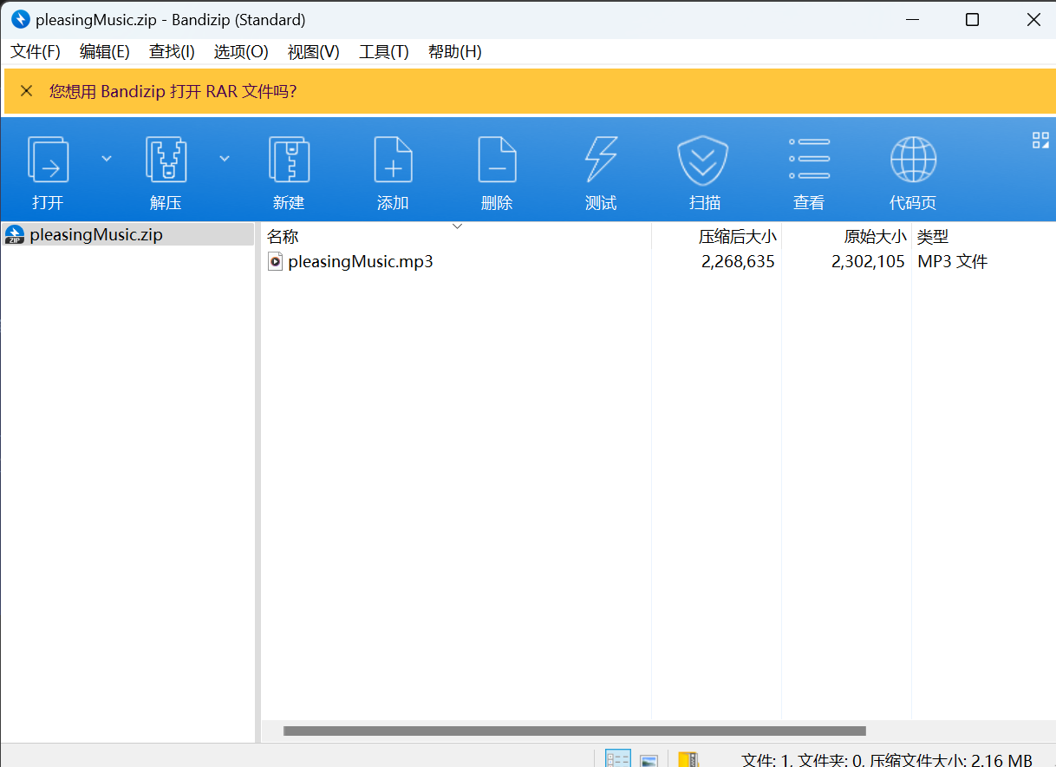Screen dimensions: 1056x767
Task: Click the RAR file association prompt text
Action: 173,90
